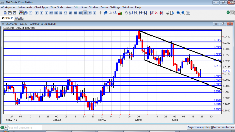Click the alert bell icon
Viewport: 235px width, 132px height.
click(x=126, y=13)
